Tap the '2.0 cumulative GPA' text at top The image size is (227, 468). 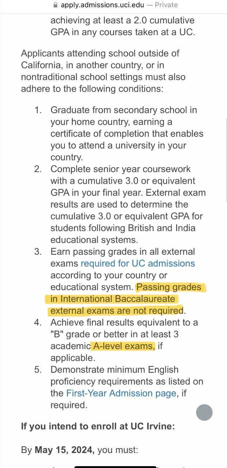pyautogui.click(x=123, y=26)
